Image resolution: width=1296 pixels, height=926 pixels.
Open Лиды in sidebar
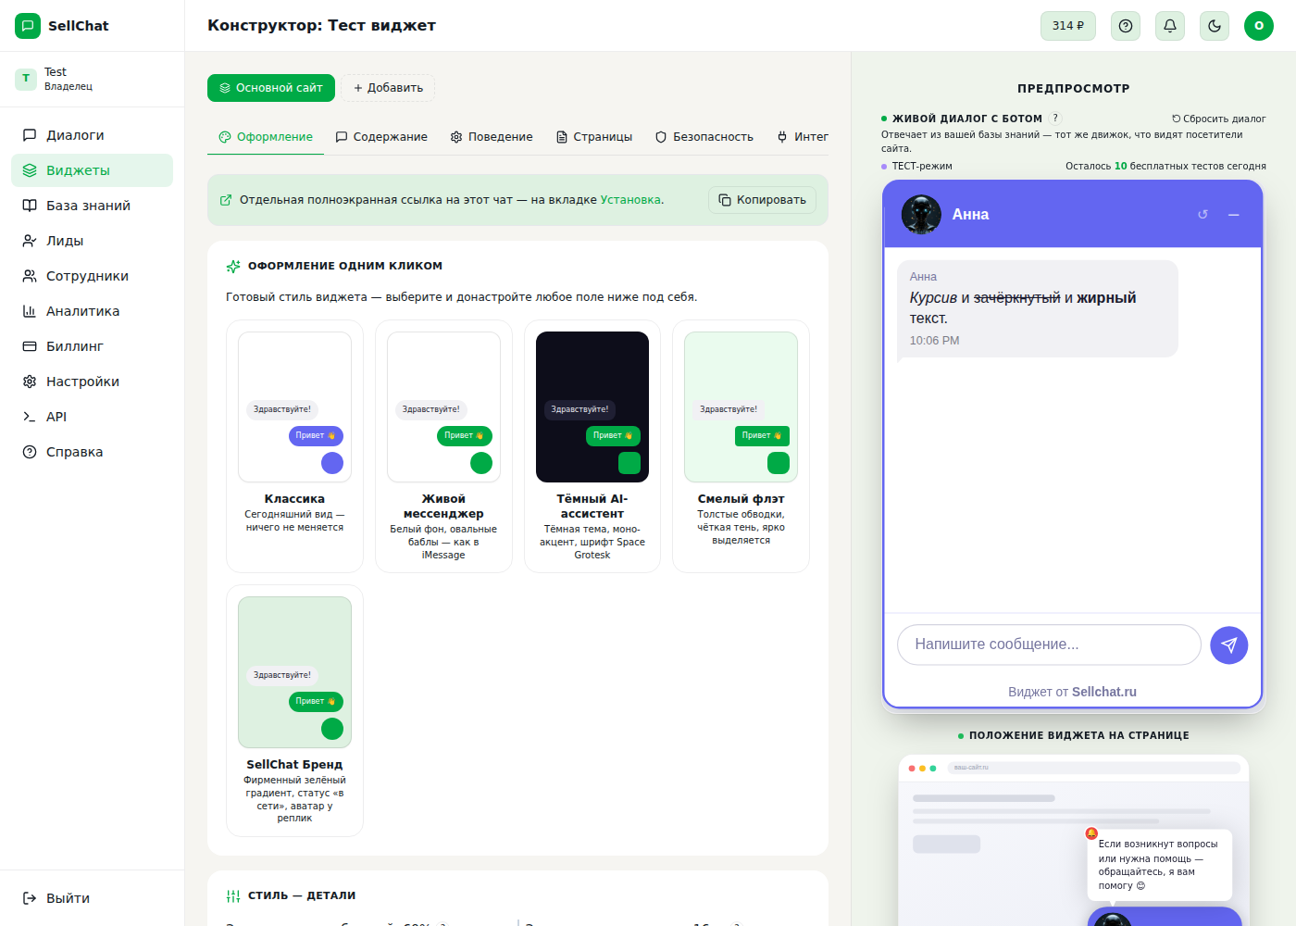click(92, 241)
